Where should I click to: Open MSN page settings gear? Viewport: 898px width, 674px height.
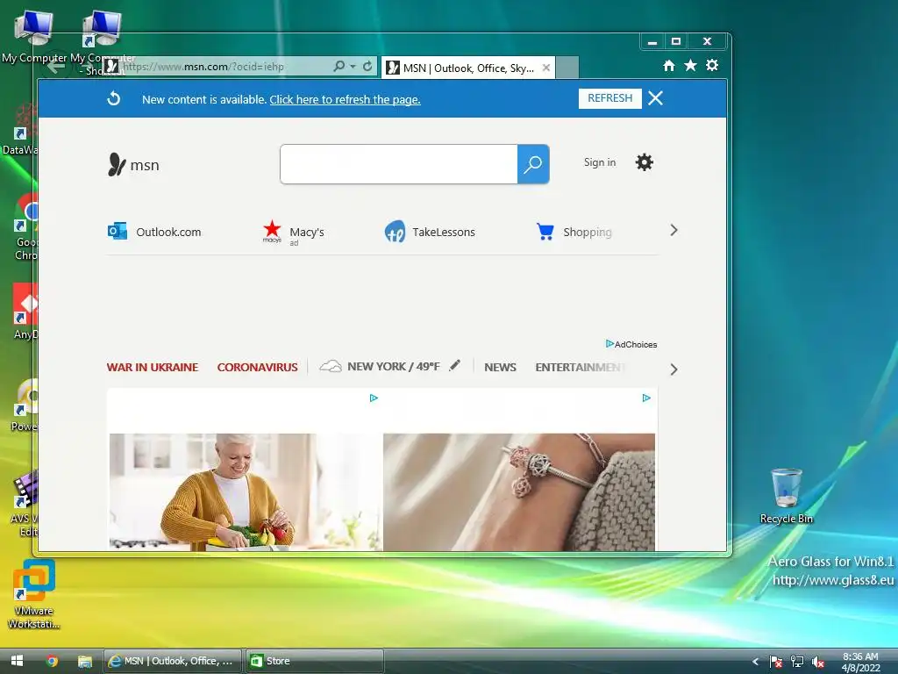point(645,162)
